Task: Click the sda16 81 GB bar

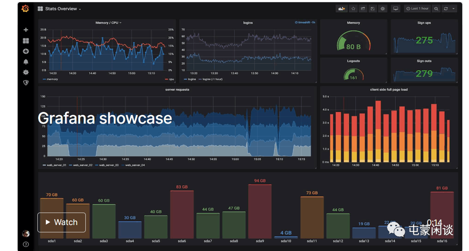Action: click(442, 215)
